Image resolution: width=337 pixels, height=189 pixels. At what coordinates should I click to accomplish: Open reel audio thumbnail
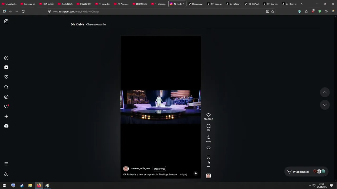[209, 176]
